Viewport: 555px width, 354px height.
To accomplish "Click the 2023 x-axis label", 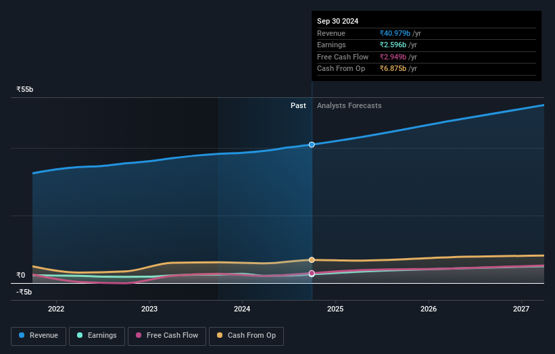I will (149, 309).
